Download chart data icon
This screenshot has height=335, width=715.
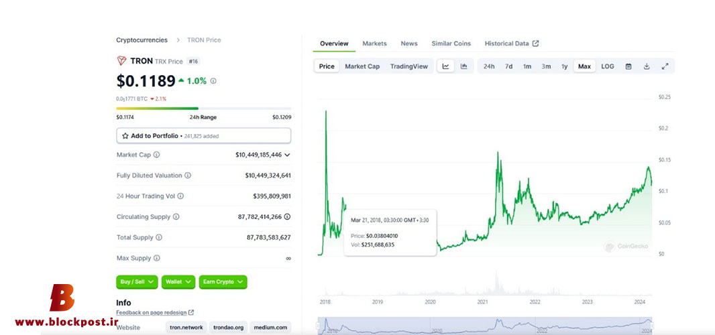647,66
